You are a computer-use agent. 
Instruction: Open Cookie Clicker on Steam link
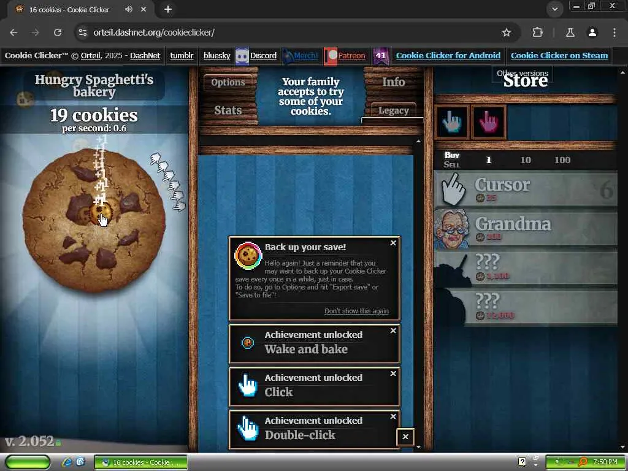coord(559,55)
